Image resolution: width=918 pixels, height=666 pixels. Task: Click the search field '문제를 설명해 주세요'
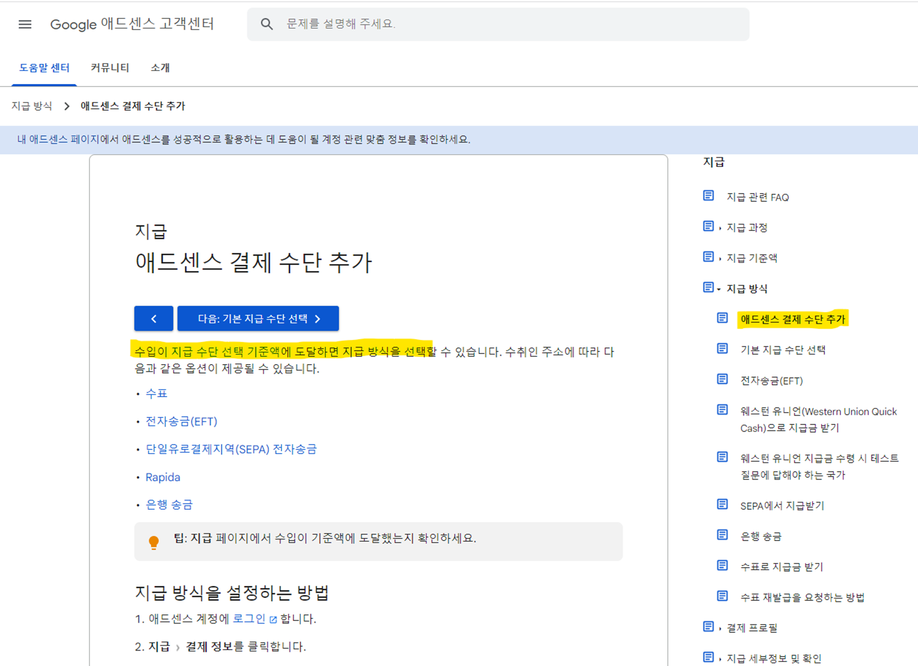tap(498, 24)
